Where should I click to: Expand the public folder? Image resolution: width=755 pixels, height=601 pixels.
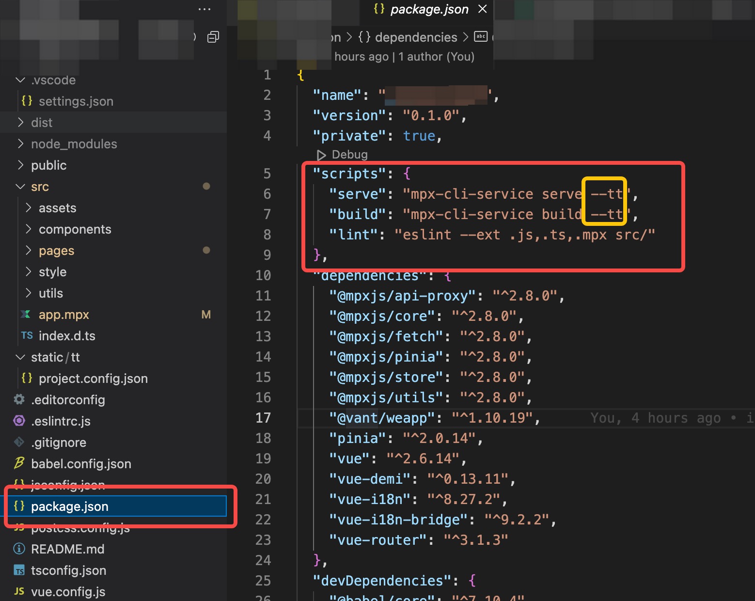click(20, 165)
